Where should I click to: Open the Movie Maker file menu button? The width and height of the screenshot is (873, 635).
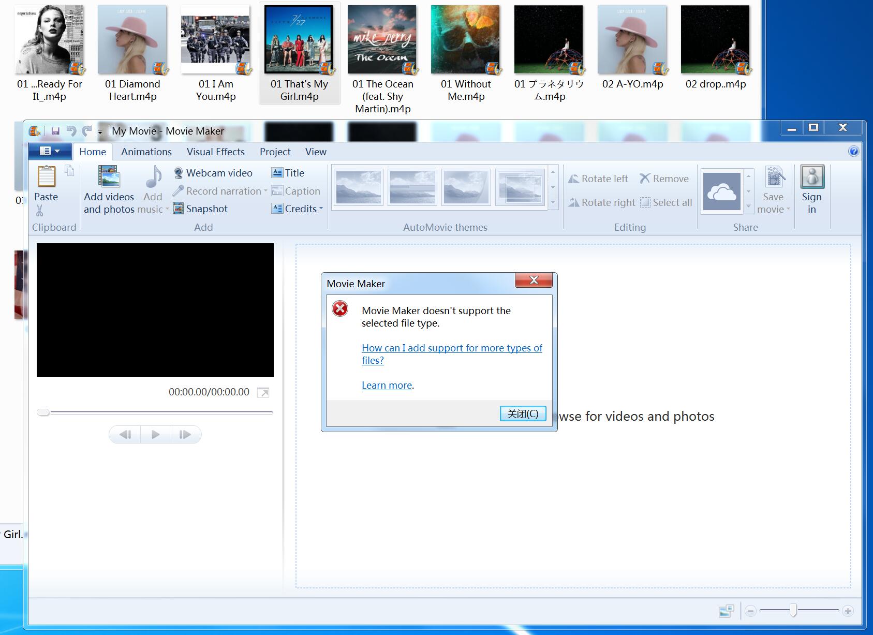tap(50, 151)
